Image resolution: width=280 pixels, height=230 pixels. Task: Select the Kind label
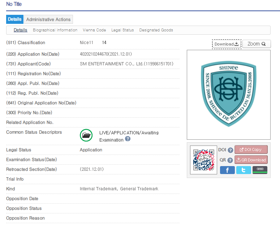(10, 189)
